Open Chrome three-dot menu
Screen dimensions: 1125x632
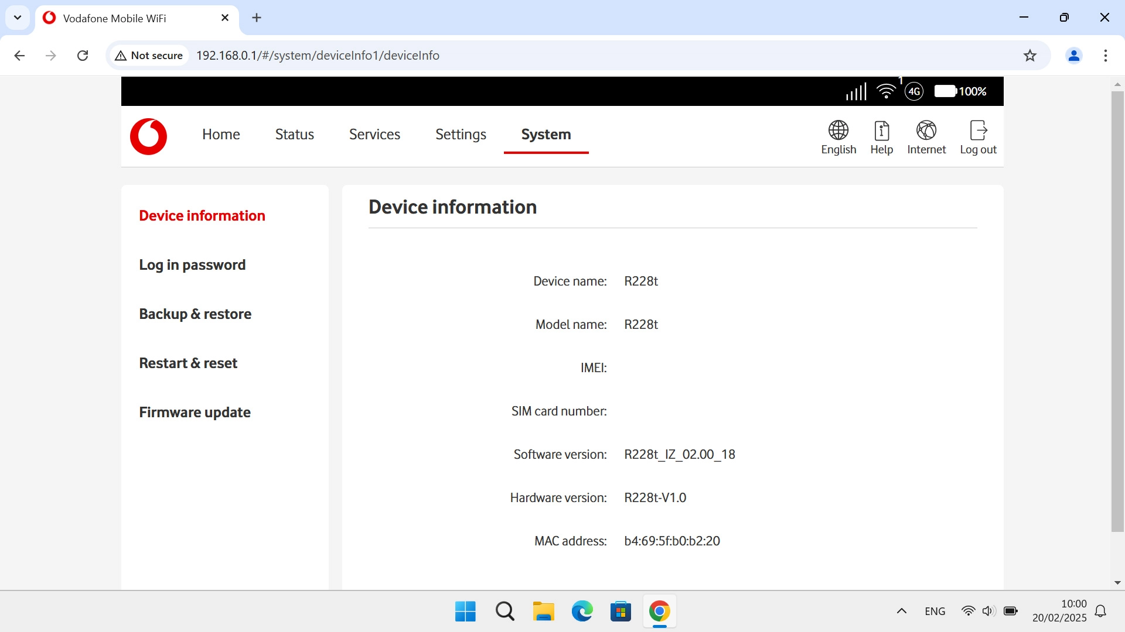tap(1105, 56)
